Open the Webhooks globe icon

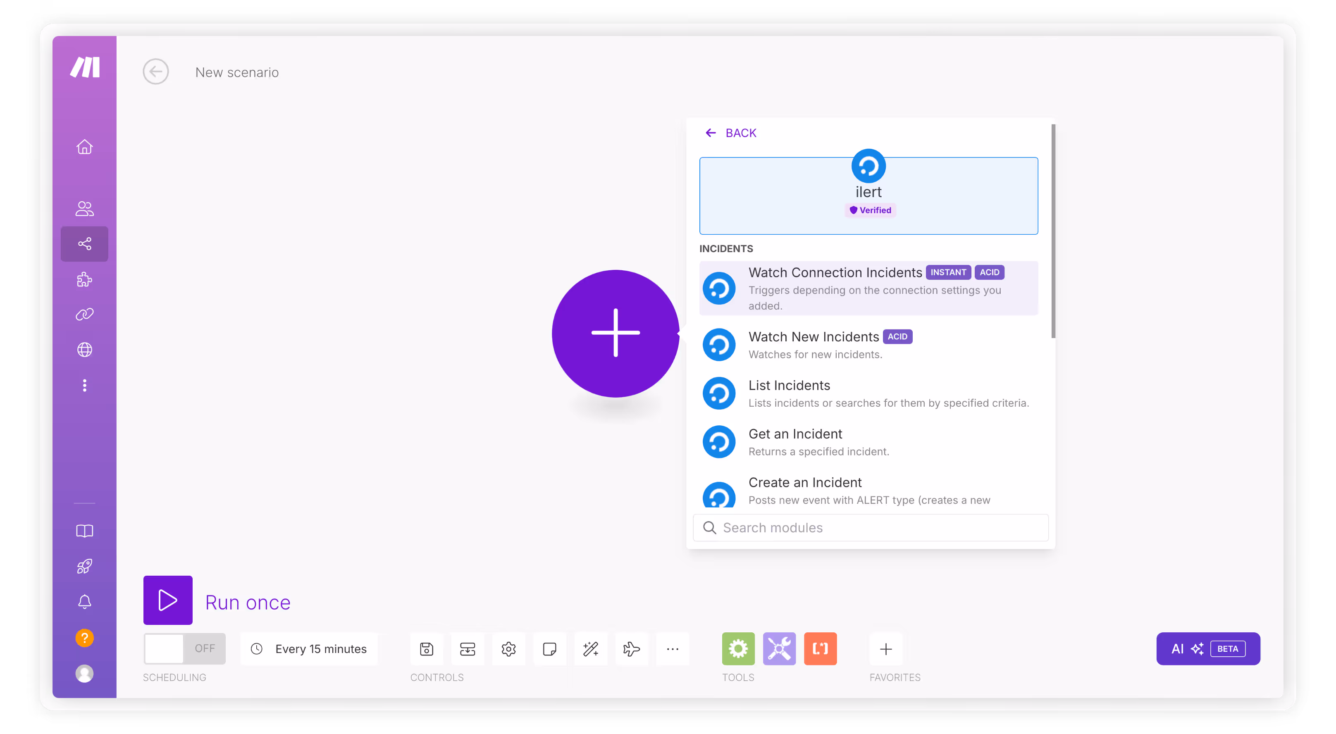[85, 350]
